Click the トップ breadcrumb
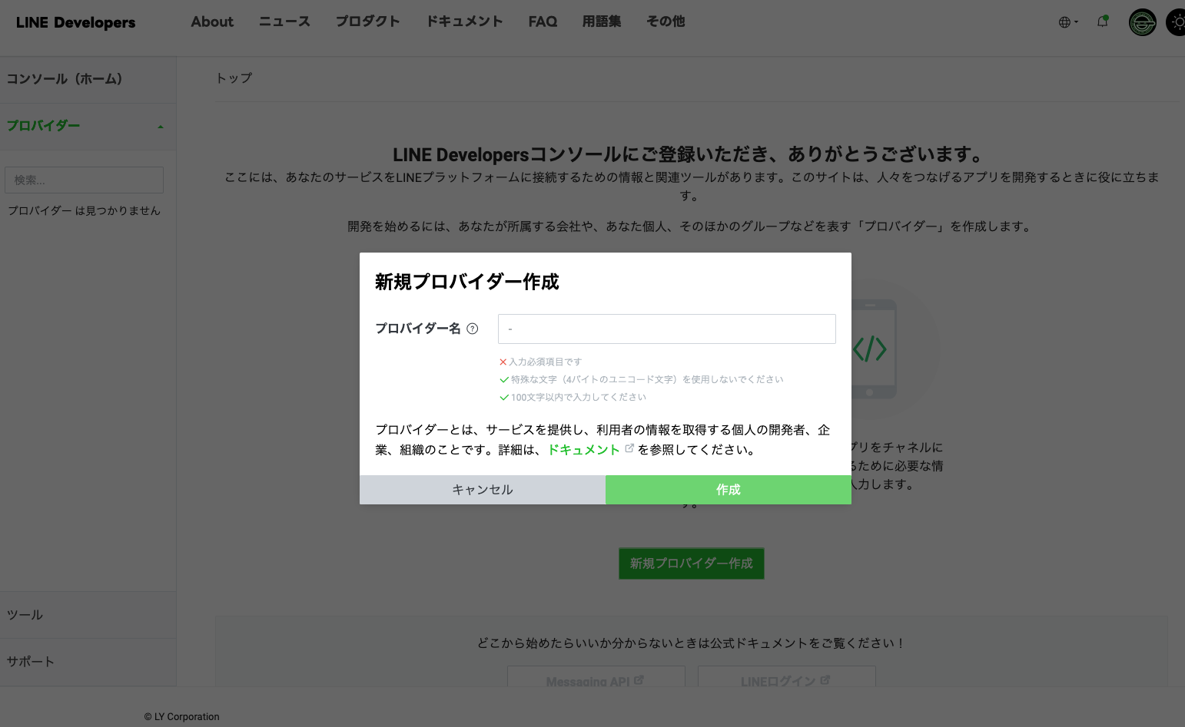Image resolution: width=1185 pixels, height=727 pixels. pyautogui.click(x=234, y=78)
